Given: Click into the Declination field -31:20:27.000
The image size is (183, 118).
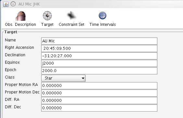Looking at the screenshot, I should 99,56.
